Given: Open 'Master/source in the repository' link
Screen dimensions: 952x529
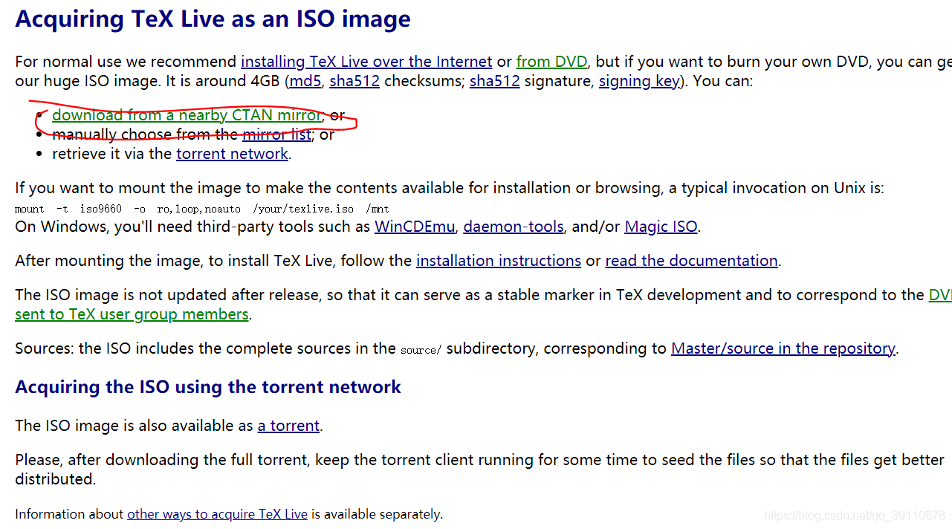Looking at the screenshot, I should [783, 348].
